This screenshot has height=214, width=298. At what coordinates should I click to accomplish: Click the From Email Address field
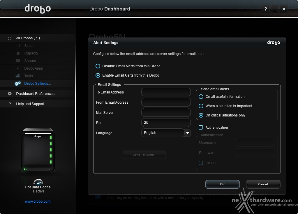(x=166, y=102)
